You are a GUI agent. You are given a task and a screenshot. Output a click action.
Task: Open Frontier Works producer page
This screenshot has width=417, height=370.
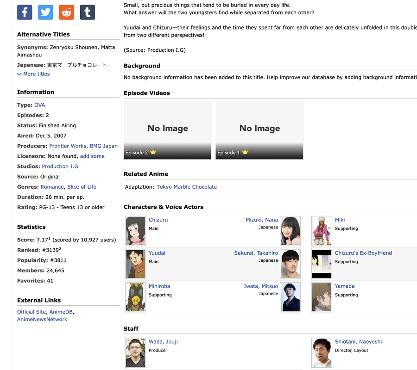click(68, 146)
